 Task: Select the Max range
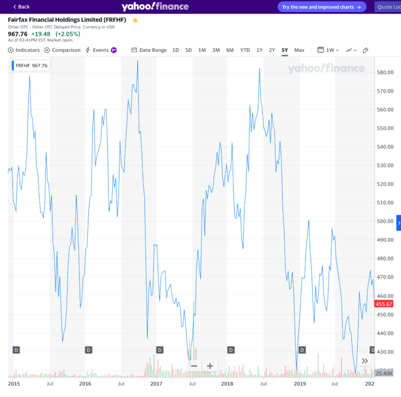click(299, 50)
